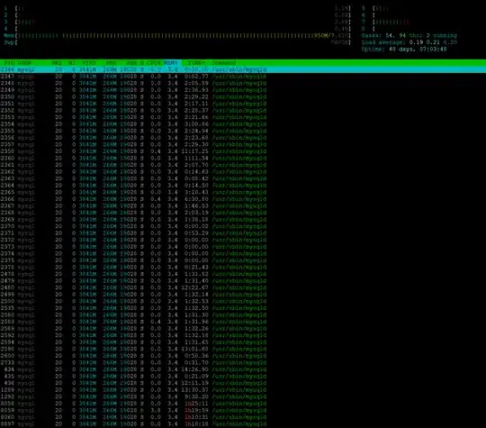Select process row with PID 8059

[x=133, y=411]
